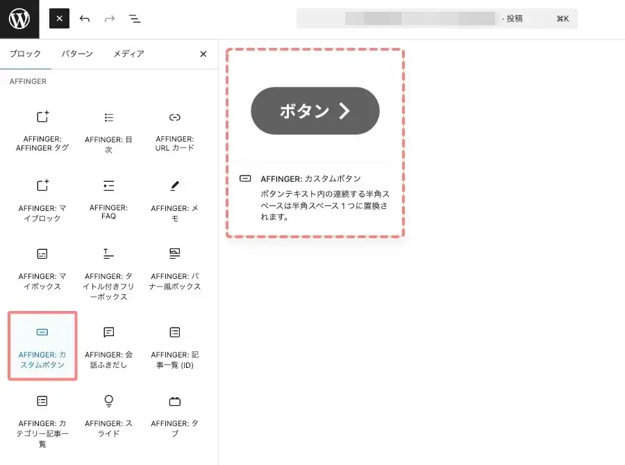Switch to the パターン tab
625x465 pixels.
(x=77, y=53)
